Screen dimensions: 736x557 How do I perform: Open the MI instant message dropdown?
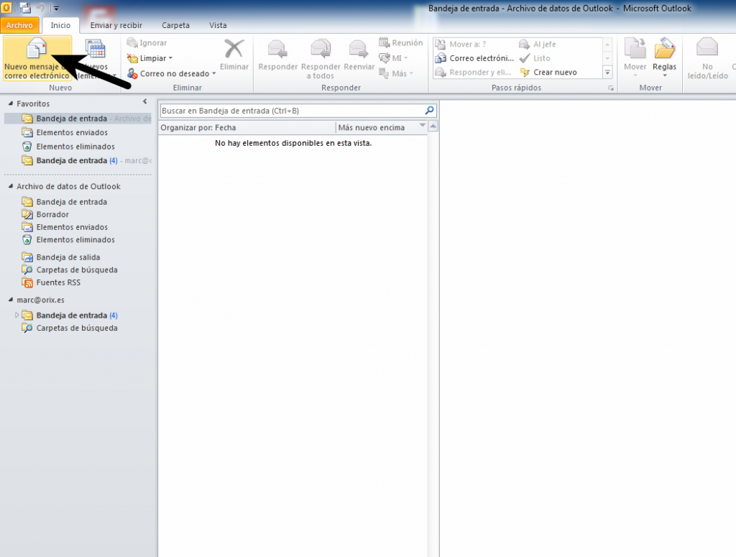pos(393,58)
